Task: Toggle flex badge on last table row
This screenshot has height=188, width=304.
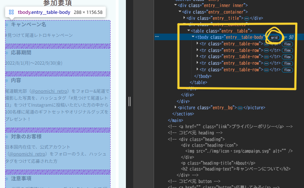Action: (x=287, y=70)
